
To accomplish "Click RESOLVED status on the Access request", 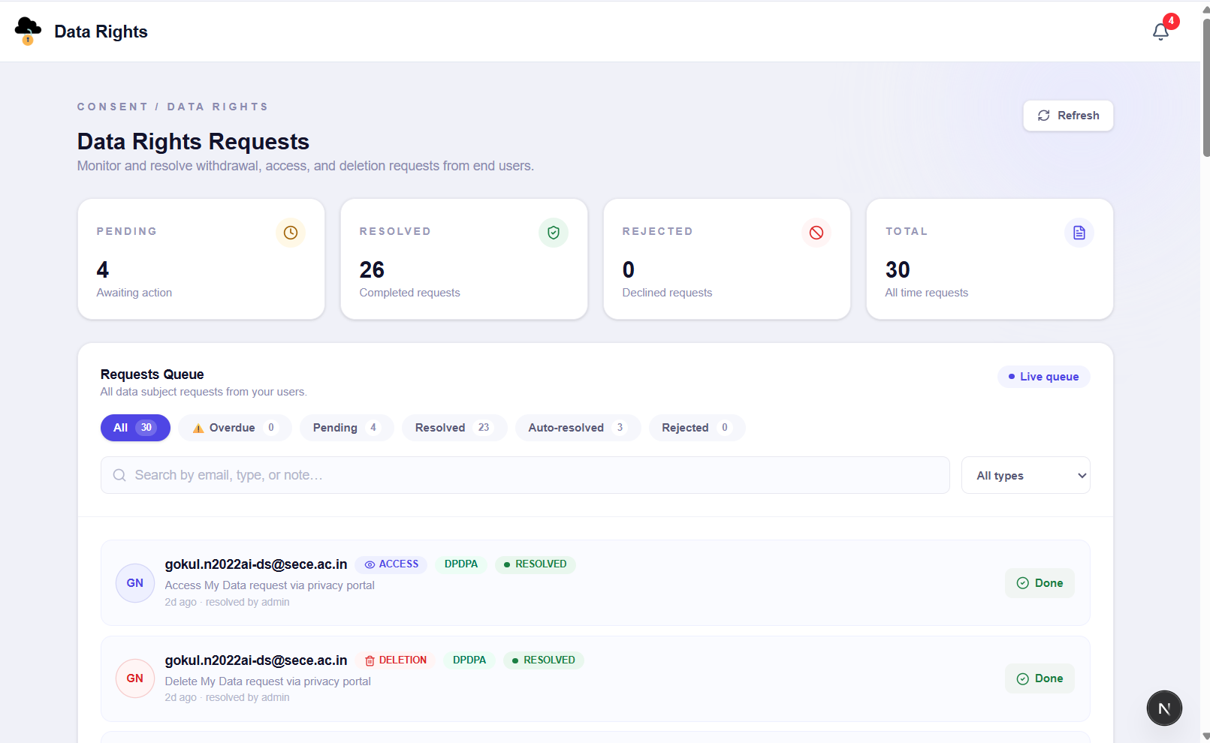I will tap(536, 564).
